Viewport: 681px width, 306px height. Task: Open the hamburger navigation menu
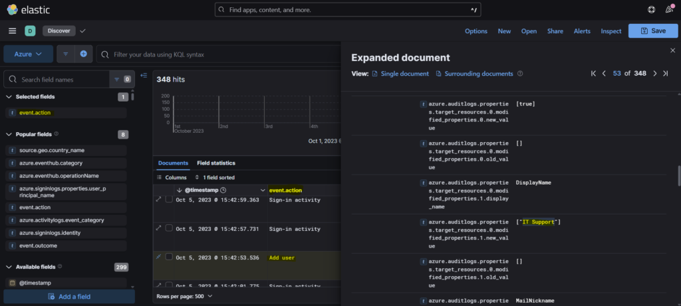12,31
